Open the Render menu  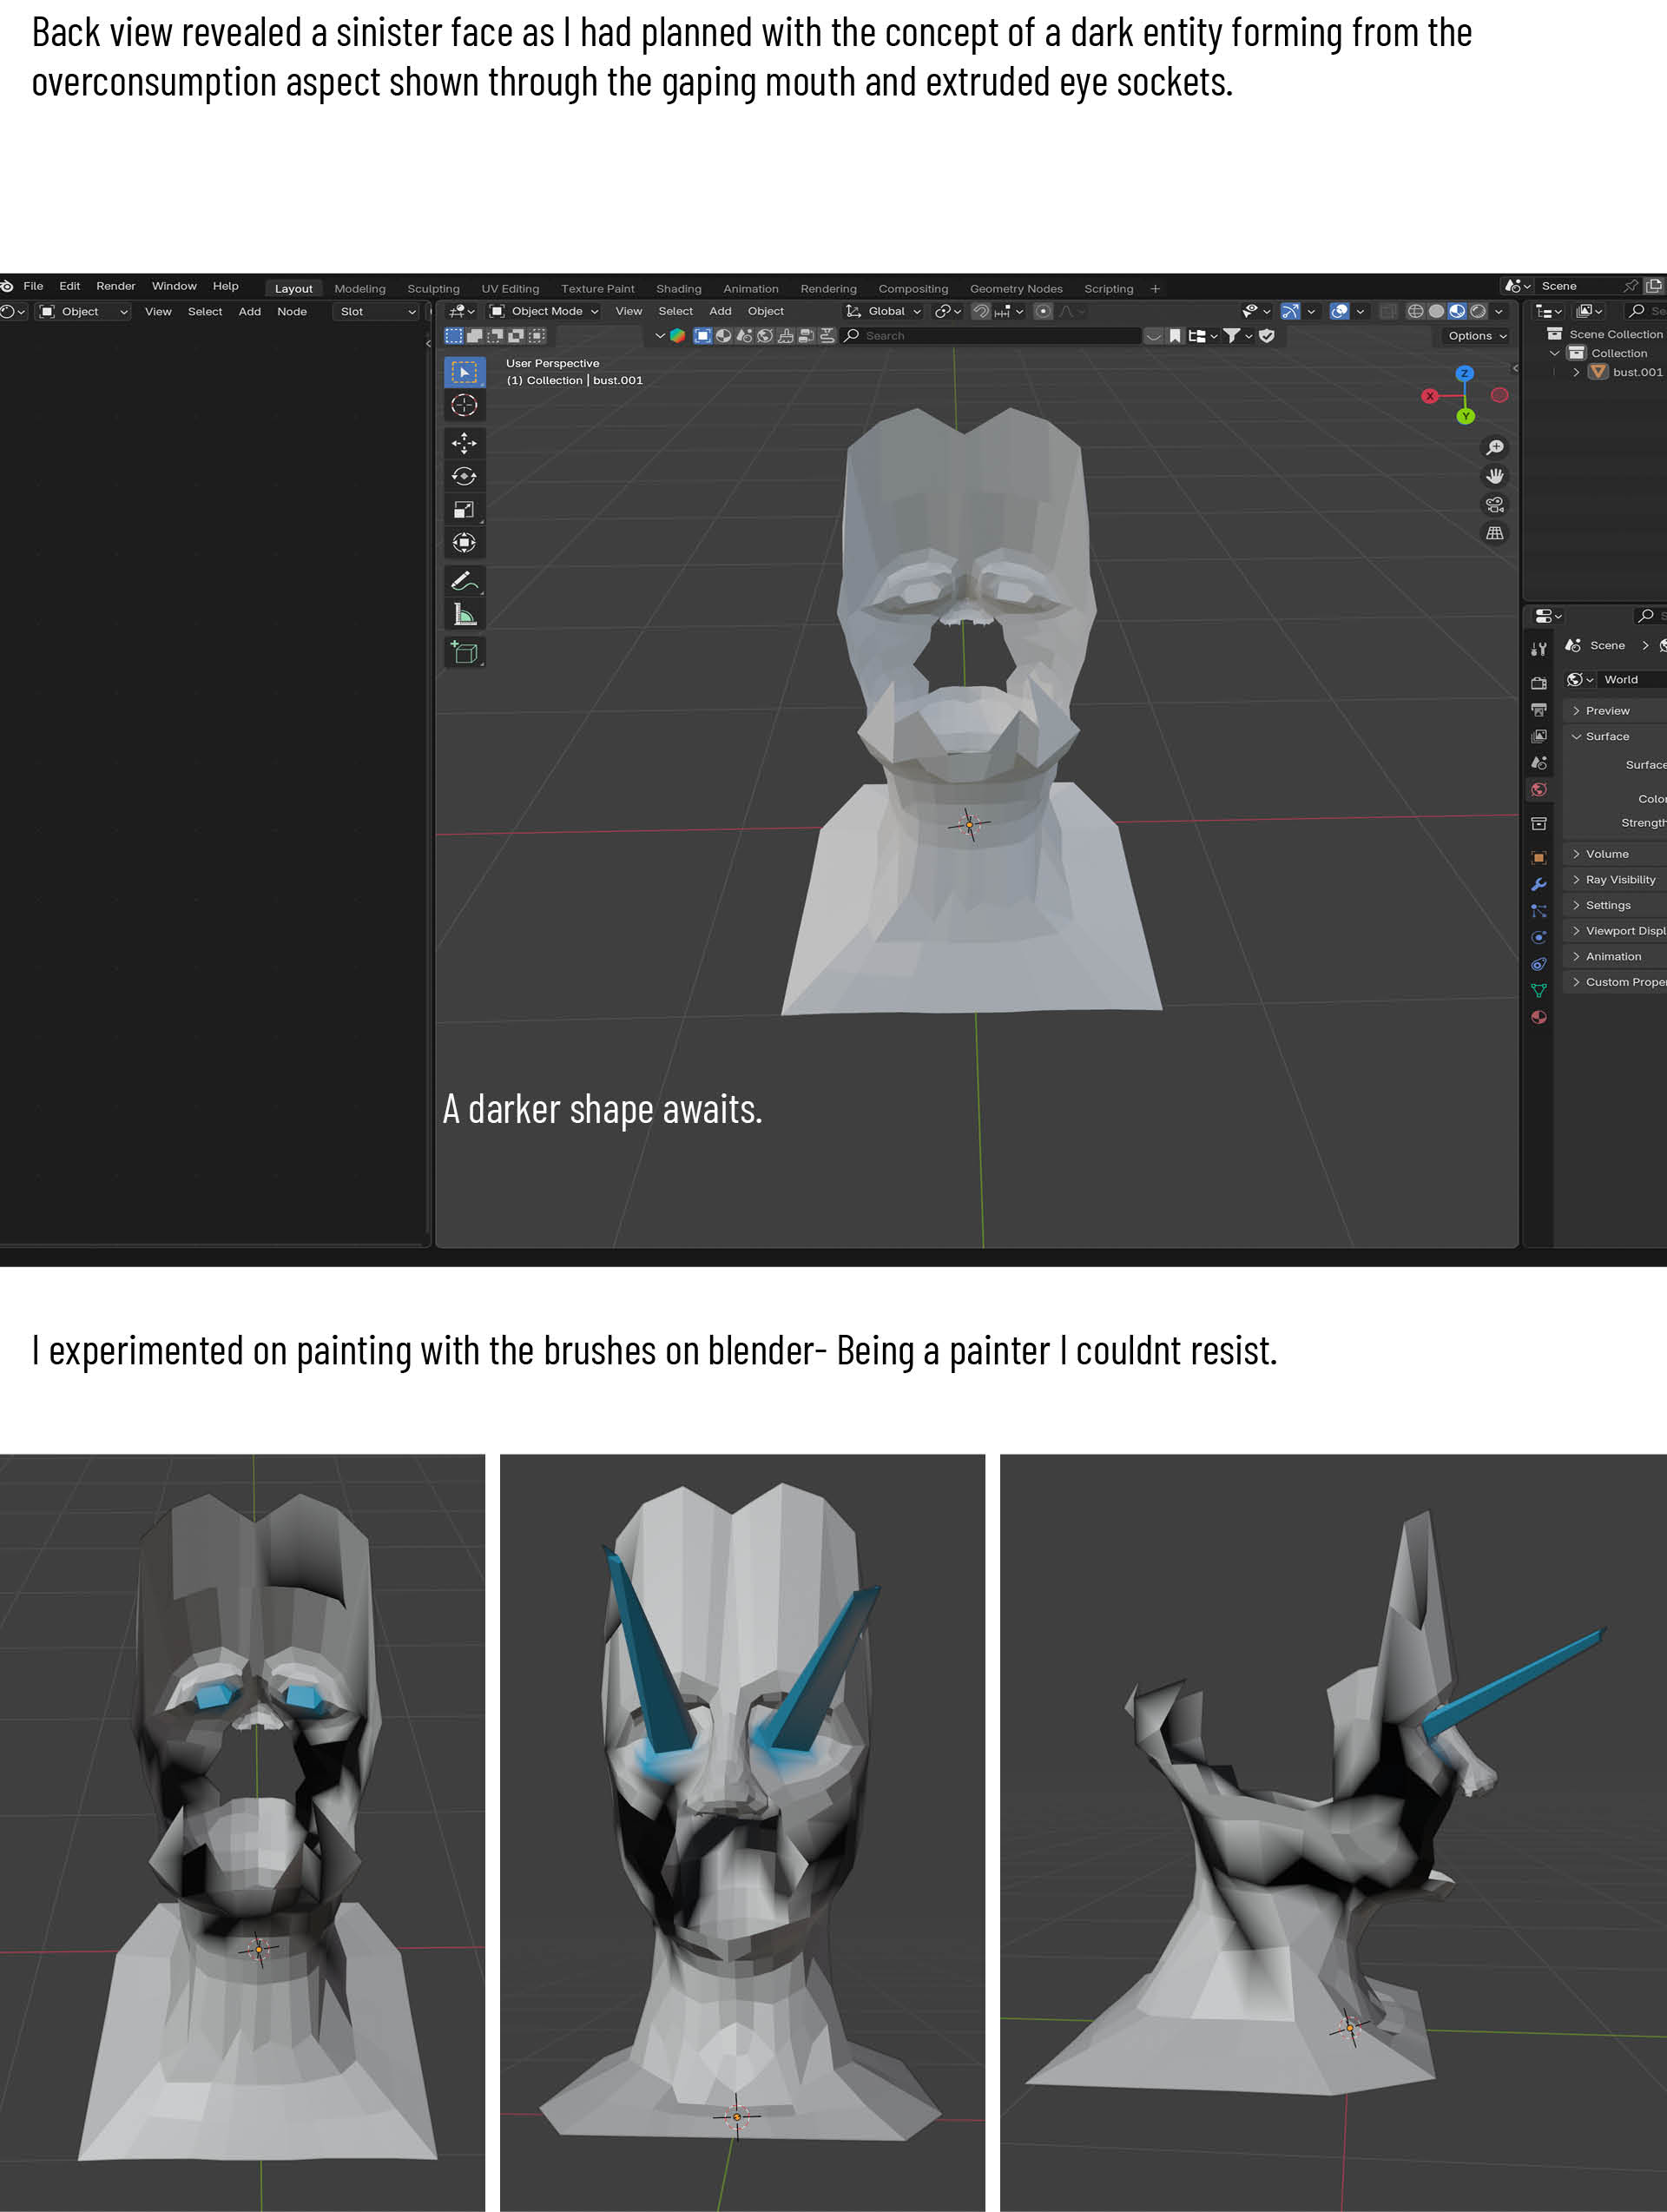116,286
